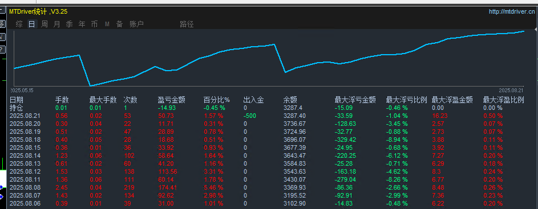Click the -279.04 max floating loss

coord(345,179)
